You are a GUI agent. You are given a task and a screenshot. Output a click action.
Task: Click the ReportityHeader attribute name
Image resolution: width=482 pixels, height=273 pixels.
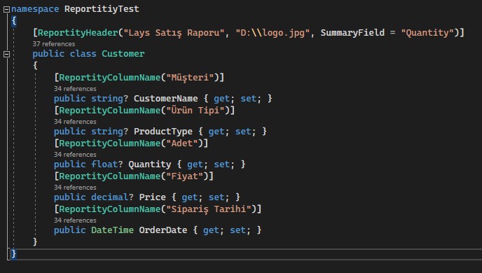pyautogui.click(x=78, y=33)
